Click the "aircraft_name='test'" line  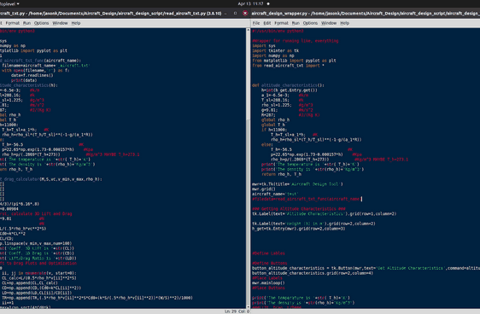(275, 194)
